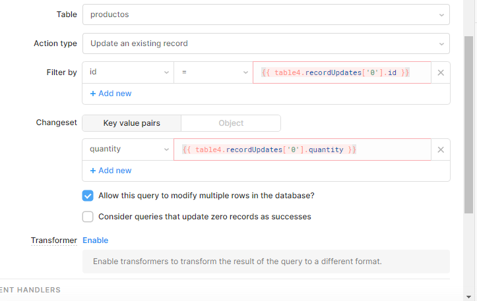
Task: Open the productos table dropdown
Action: 266,14
